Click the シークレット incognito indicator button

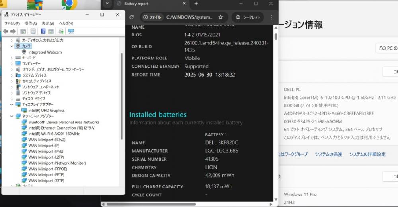click(x=248, y=17)
